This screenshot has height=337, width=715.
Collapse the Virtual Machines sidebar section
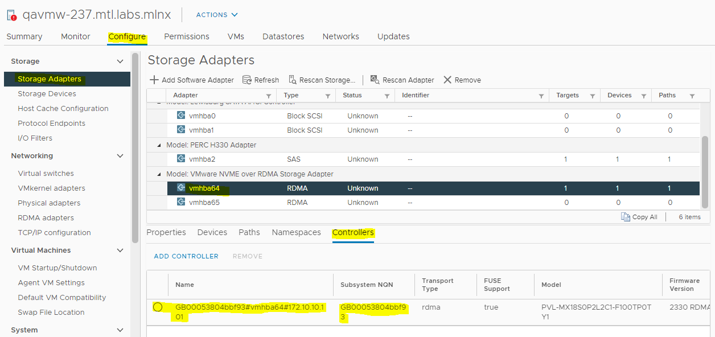tap(120, 250)
